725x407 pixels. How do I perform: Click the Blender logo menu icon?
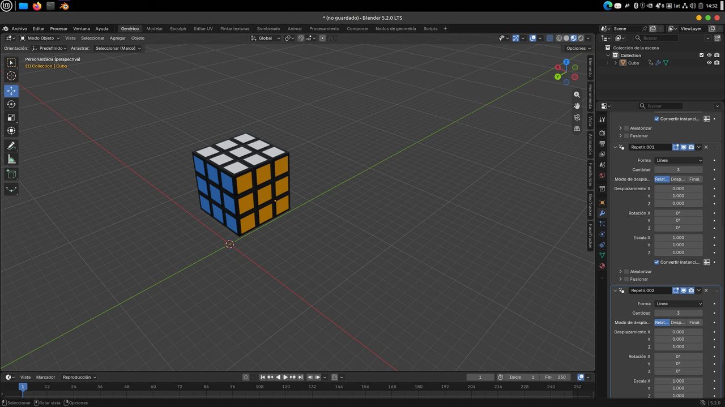point(6,28)
